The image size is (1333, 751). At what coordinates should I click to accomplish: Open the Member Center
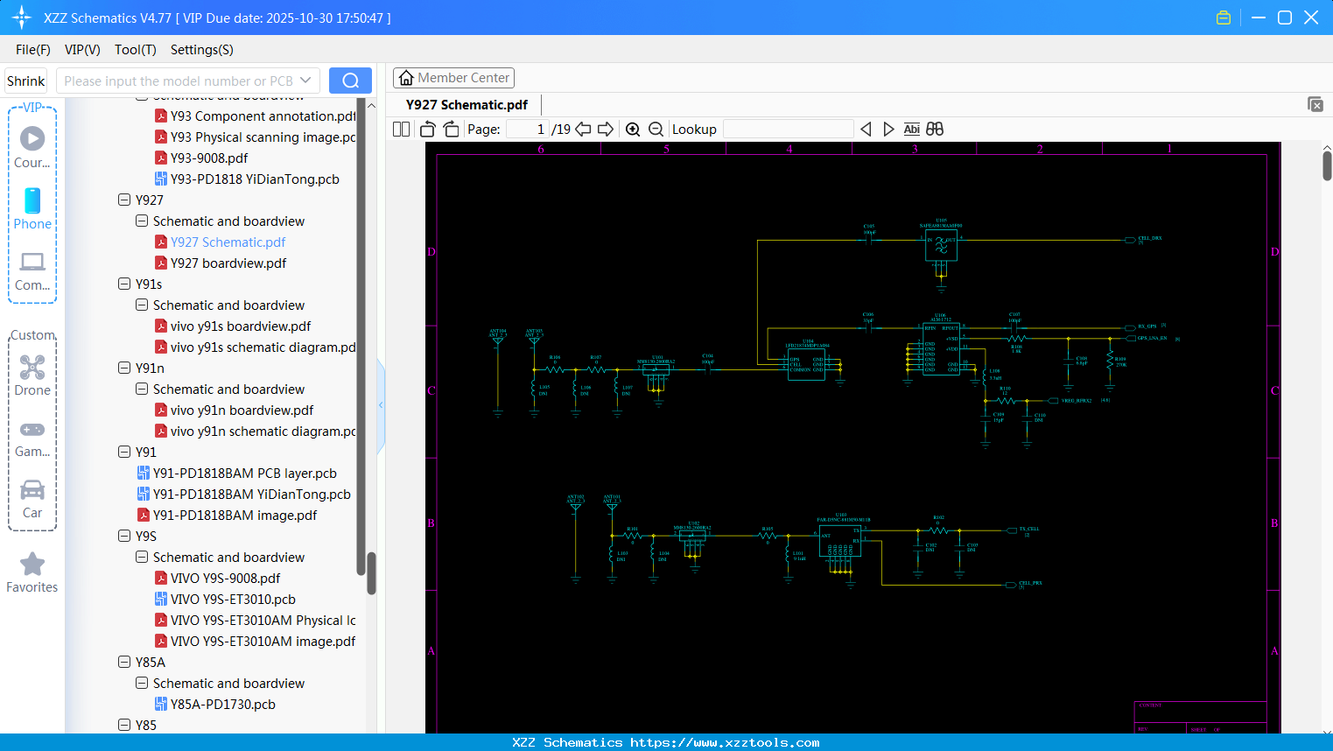click(453, 78)
